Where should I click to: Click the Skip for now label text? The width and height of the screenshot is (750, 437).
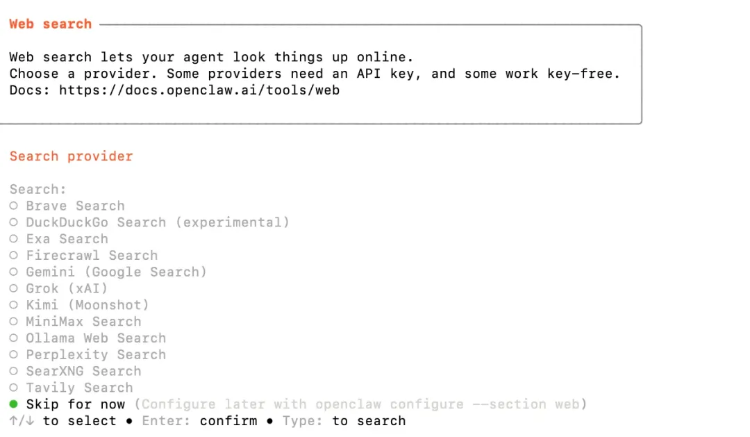(x=76, y=404)
